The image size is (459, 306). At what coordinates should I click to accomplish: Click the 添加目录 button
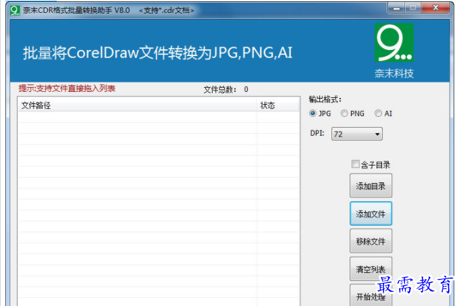coord(371,186)
